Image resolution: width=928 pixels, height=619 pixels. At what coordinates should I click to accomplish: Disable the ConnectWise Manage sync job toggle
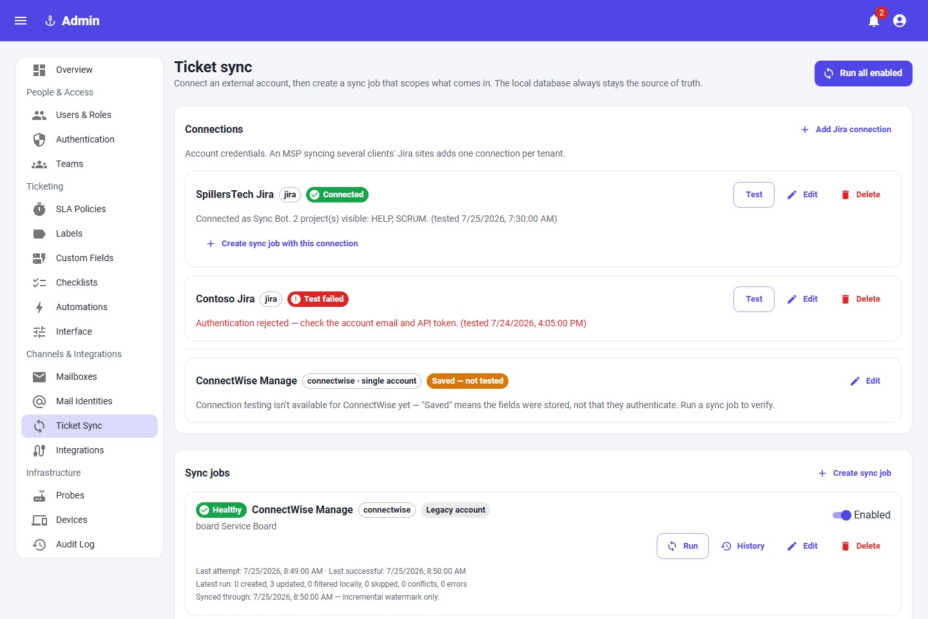pos(842,515)
